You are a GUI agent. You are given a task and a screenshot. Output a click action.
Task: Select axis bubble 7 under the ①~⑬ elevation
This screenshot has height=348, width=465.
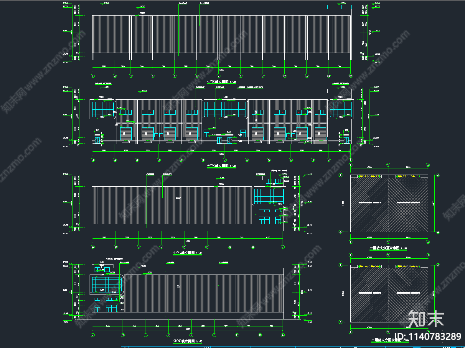point(219,76)
